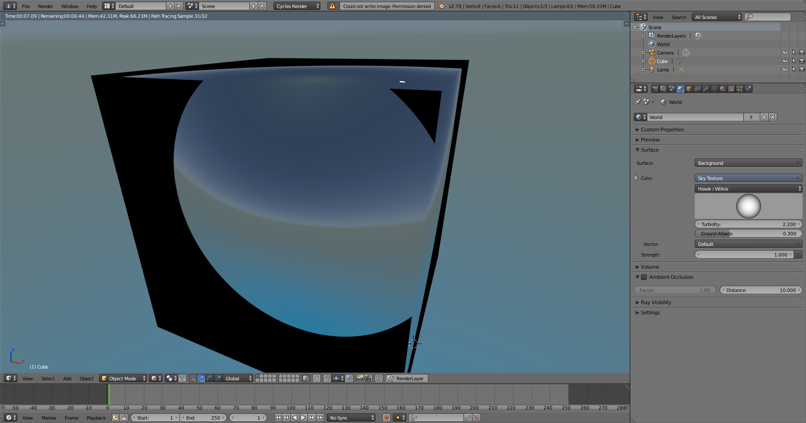This screenshot has height=423, width=806.
Task: Click the red auto-keying record button
Action: click(x=386, y=418)
